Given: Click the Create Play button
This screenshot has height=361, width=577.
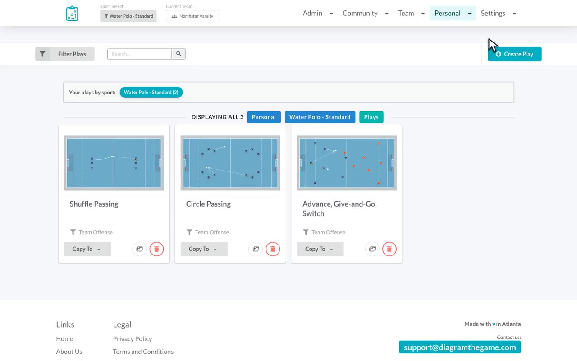Looking at the screenshot, I should pyautogui.click(x=515, y=54).
